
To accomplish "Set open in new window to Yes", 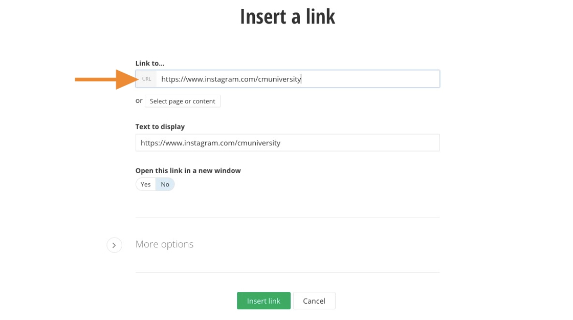I will (x=146, y=184).
